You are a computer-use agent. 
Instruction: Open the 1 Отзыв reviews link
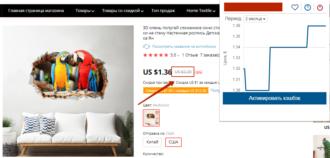190,55
